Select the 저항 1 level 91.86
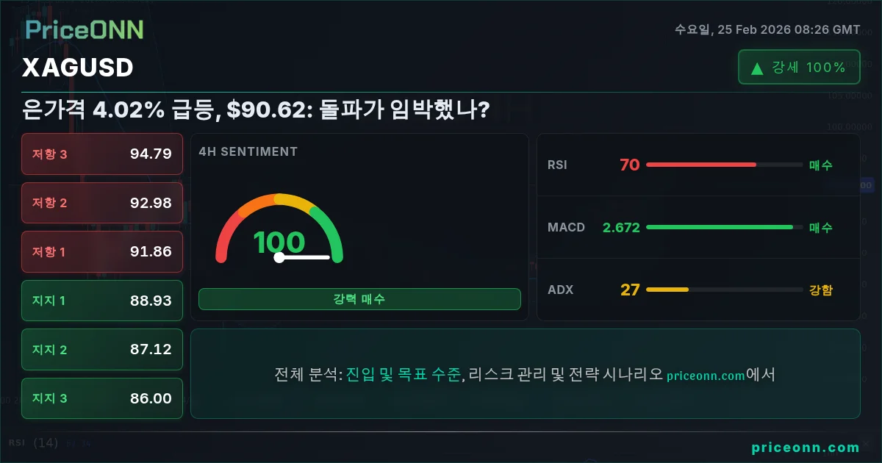This screenshot has width=882, height=463. click(102, 251)
